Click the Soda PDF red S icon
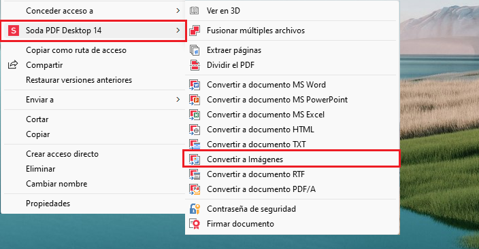This screenshot has width=479, height=249. 14,31
